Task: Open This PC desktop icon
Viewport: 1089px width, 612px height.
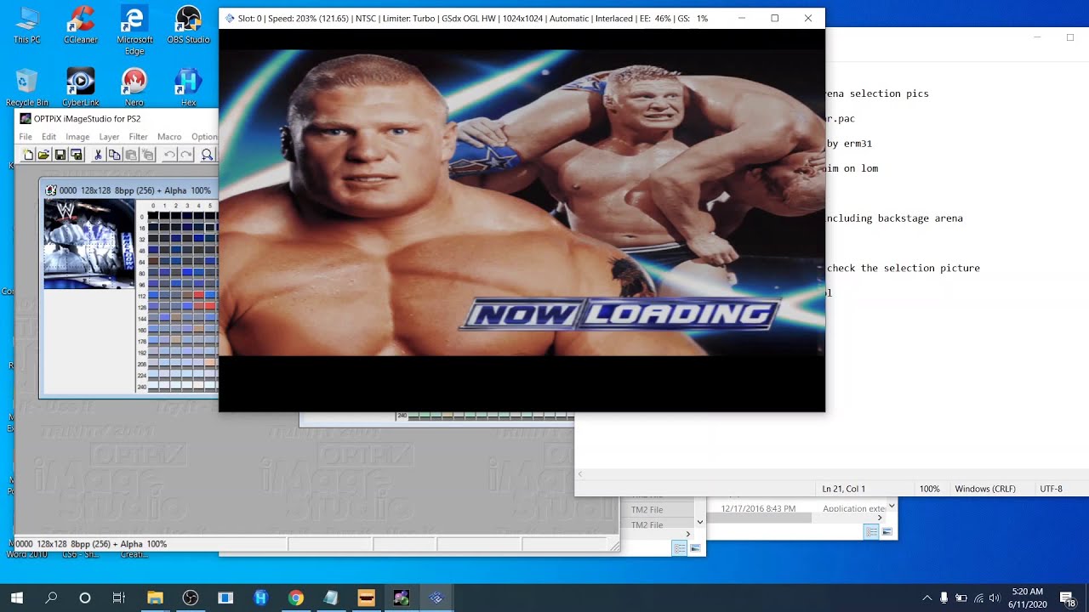Action: click(x=26, y=25)
